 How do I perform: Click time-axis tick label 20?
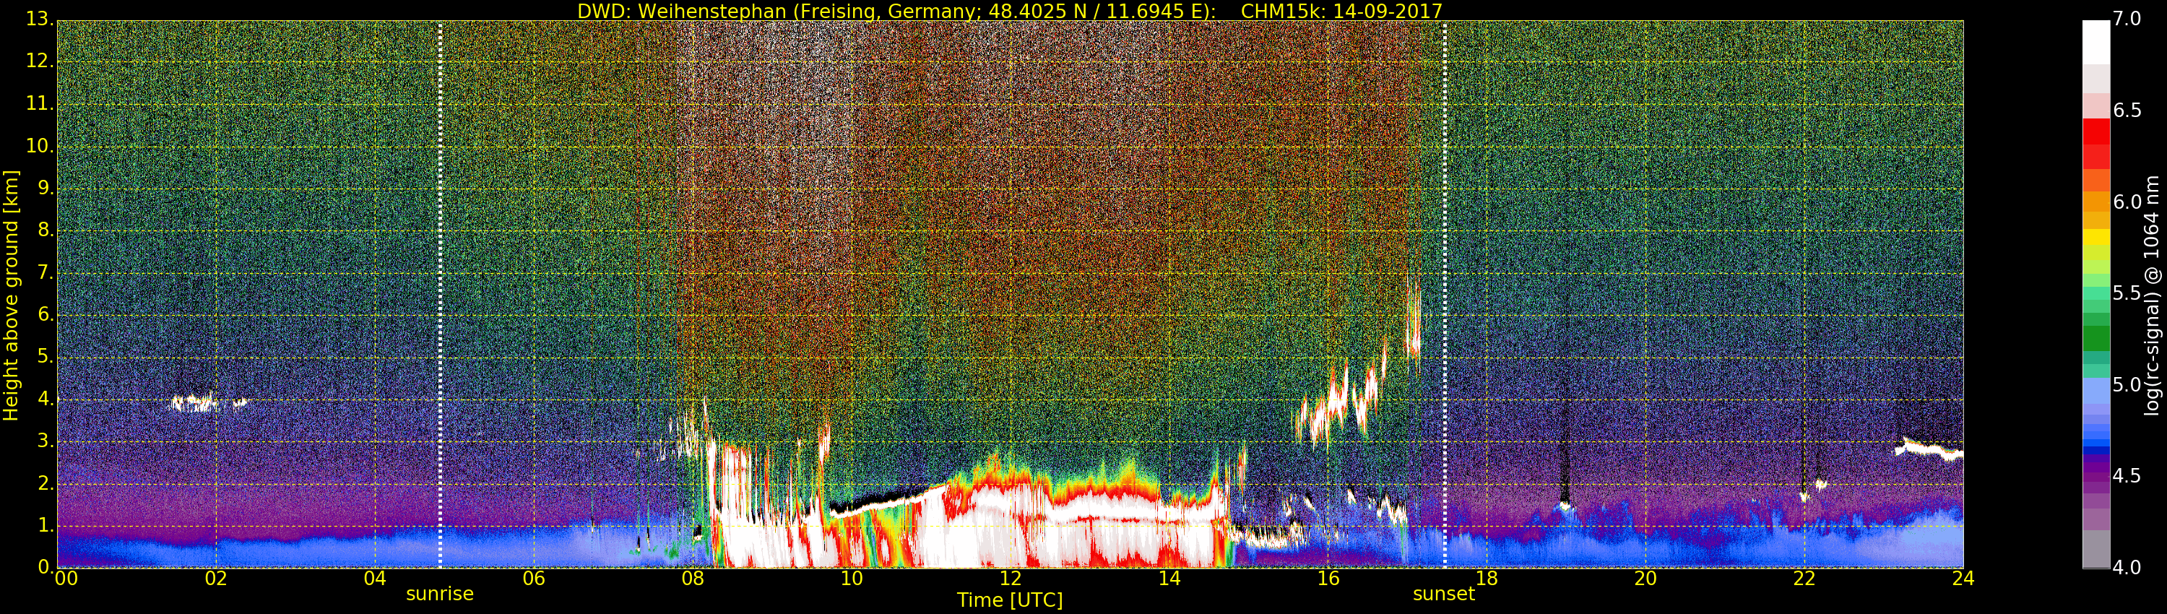1645,579
